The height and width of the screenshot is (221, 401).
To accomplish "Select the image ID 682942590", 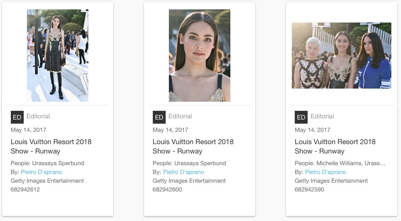I will click(x=309, y=189).
